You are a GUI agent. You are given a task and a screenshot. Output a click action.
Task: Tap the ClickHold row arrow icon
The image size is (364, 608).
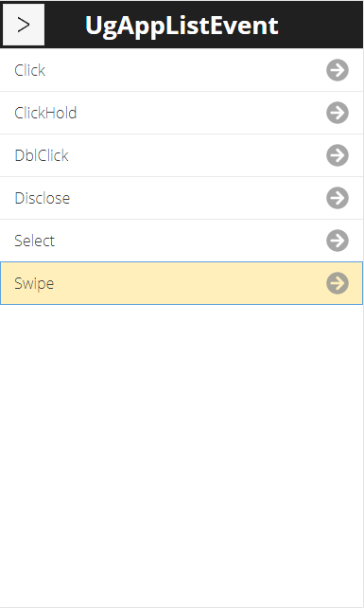pyautogui.click(x=338, y=113)
